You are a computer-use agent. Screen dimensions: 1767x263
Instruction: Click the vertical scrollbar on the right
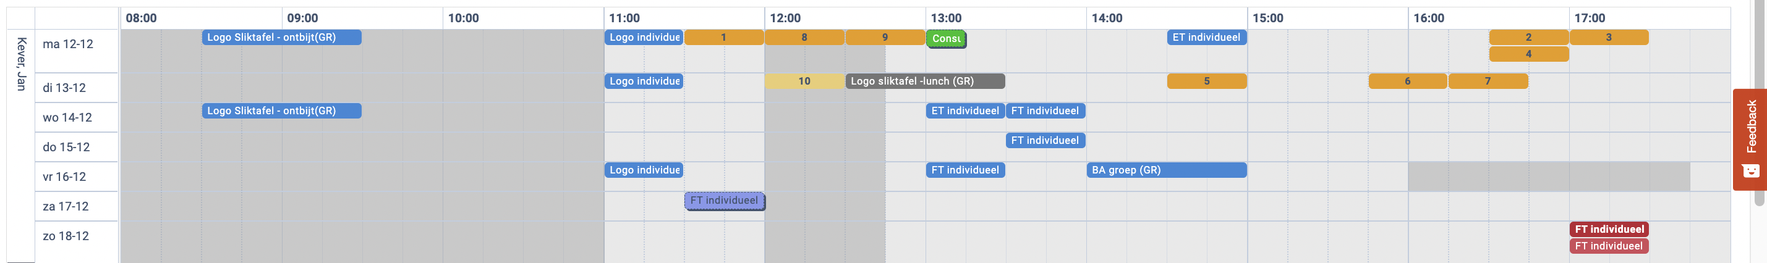[1760, 102]
